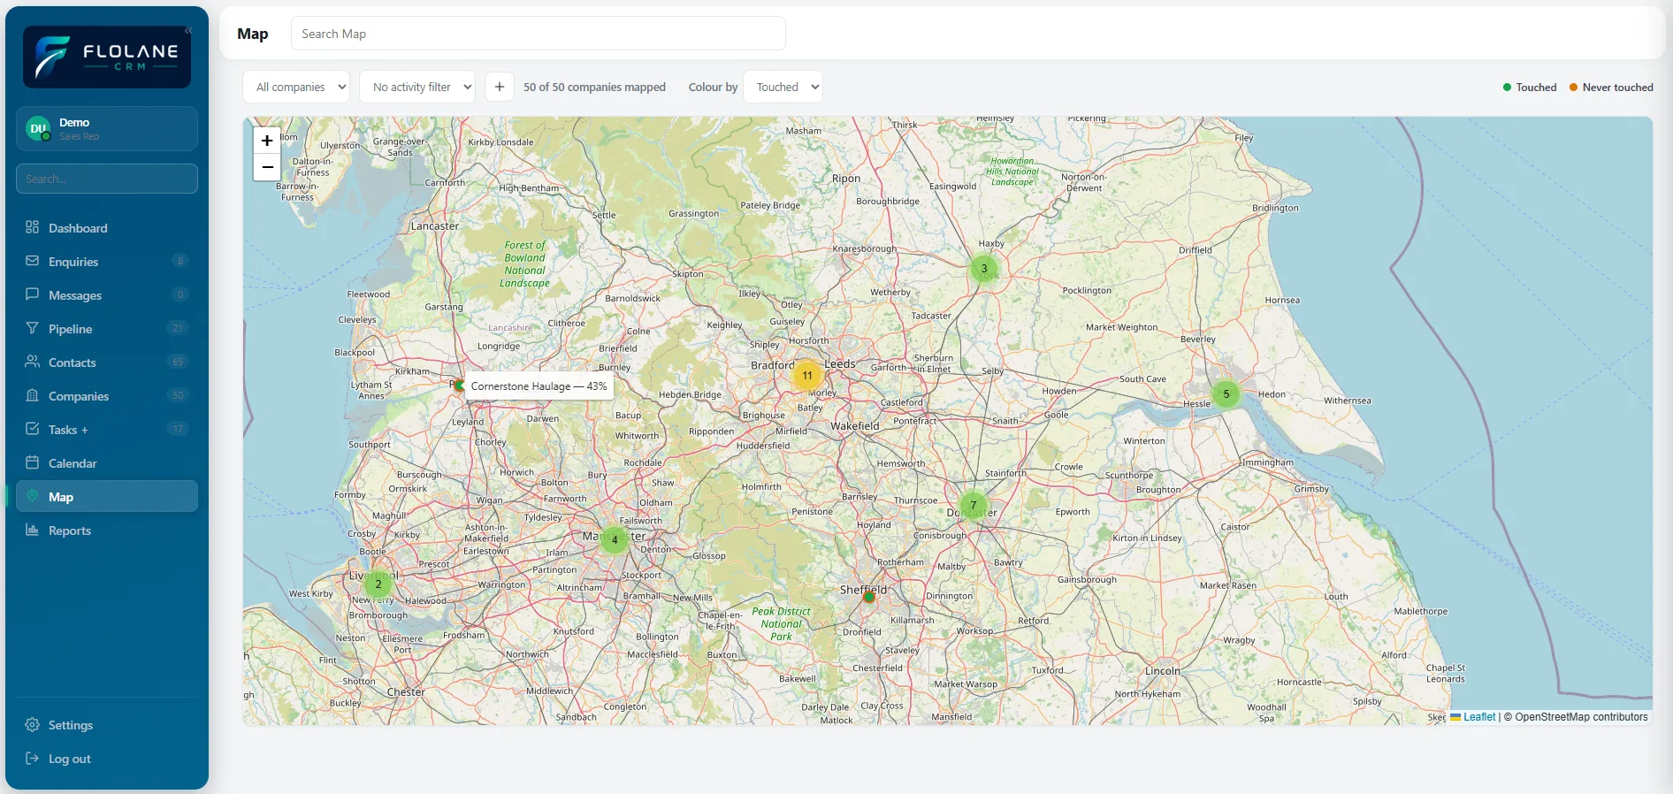This screenshot has width=1673, height=794.
Task: Open the No activity filter dropdown
Action: pos(417,87)
